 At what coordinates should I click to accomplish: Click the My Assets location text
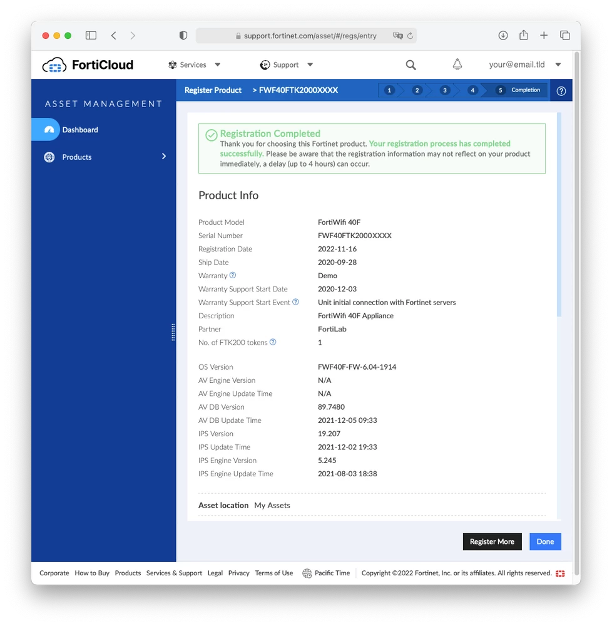point(272,505)
